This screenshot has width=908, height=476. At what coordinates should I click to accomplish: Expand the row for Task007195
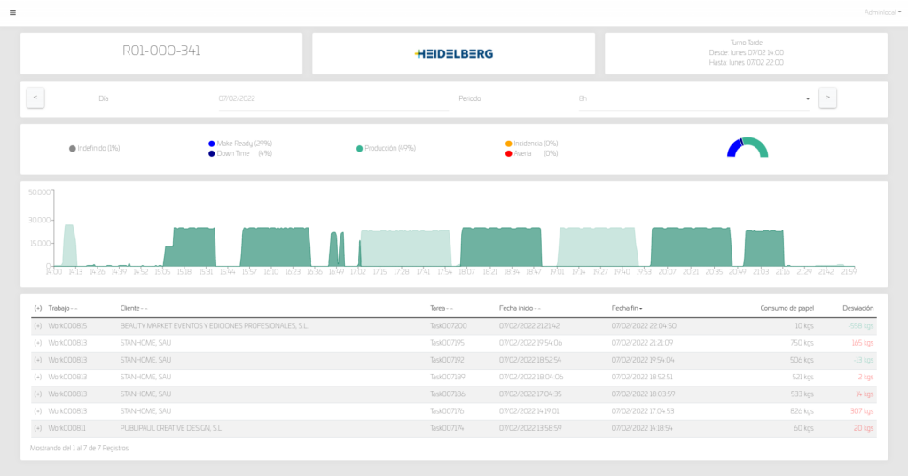tap(37, 343)
